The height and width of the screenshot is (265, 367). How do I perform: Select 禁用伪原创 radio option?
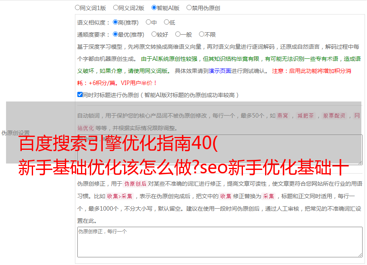coord(189,8)
